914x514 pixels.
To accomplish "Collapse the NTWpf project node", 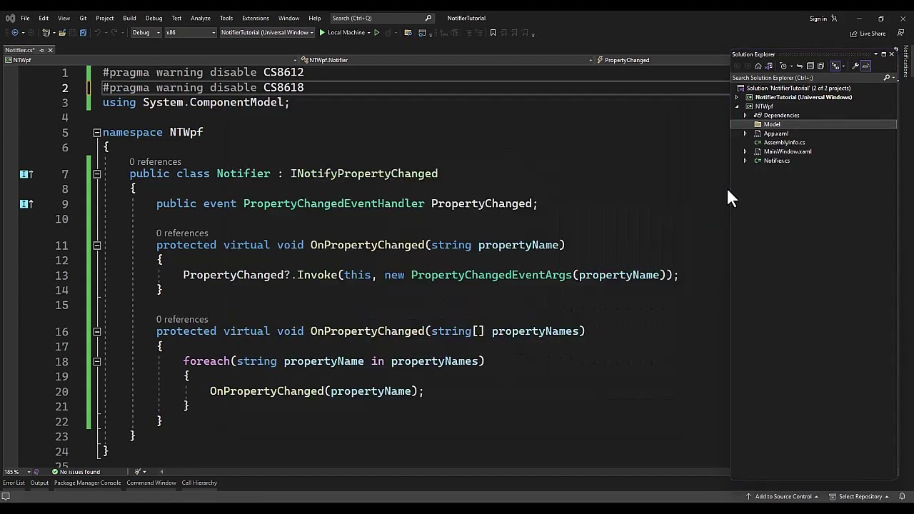I will pos(737,106).
